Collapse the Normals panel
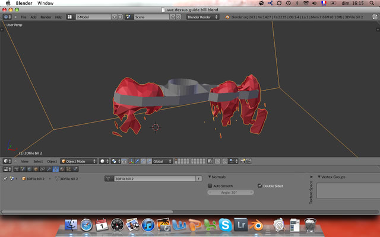This screenshot has width=380, height=237. pyautogui.click(x=220, y=177)
